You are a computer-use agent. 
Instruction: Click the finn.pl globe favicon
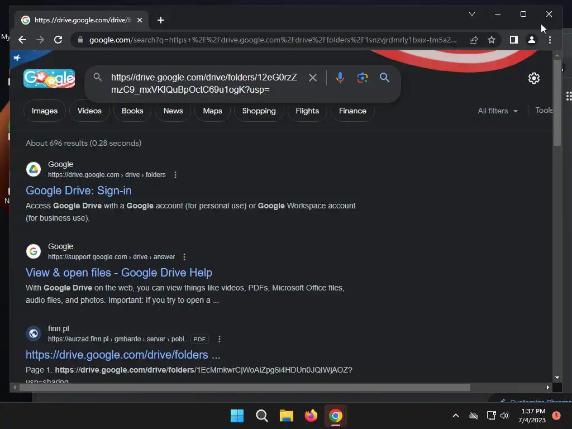coord(34,333)
